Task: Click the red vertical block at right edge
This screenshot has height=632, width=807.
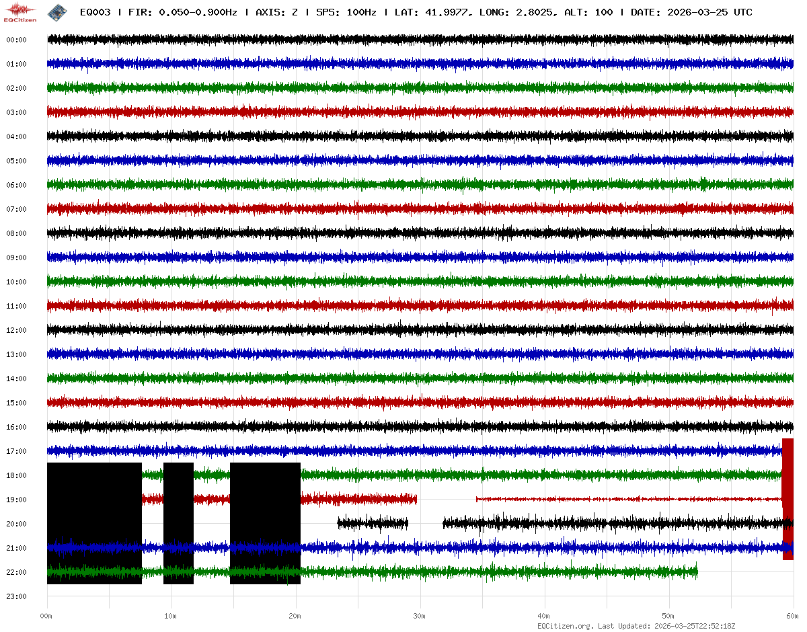Action: (787, 498)
